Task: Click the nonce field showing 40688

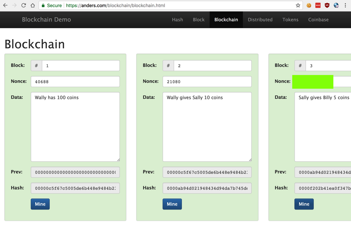Action: coord(75,82)
